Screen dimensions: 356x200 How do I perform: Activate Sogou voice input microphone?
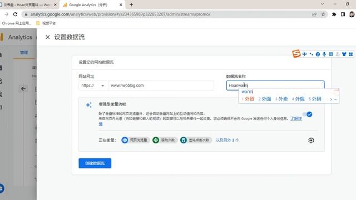click(x=324, y=54)
